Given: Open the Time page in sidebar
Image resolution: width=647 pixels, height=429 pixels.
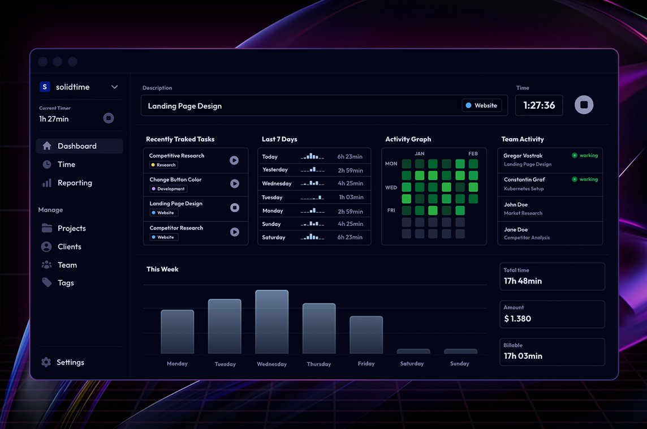Looking at the screenshot, I should click(x=66, y=164).
